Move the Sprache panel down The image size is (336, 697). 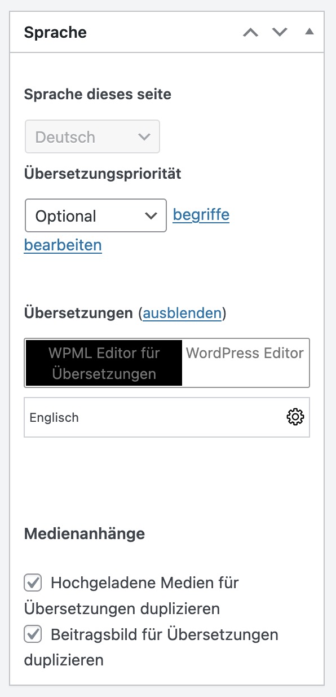point(280,32)
